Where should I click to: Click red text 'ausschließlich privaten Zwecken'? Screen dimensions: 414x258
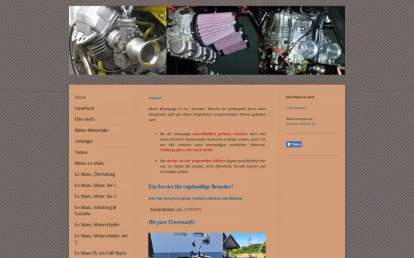(x=220, y=134)
